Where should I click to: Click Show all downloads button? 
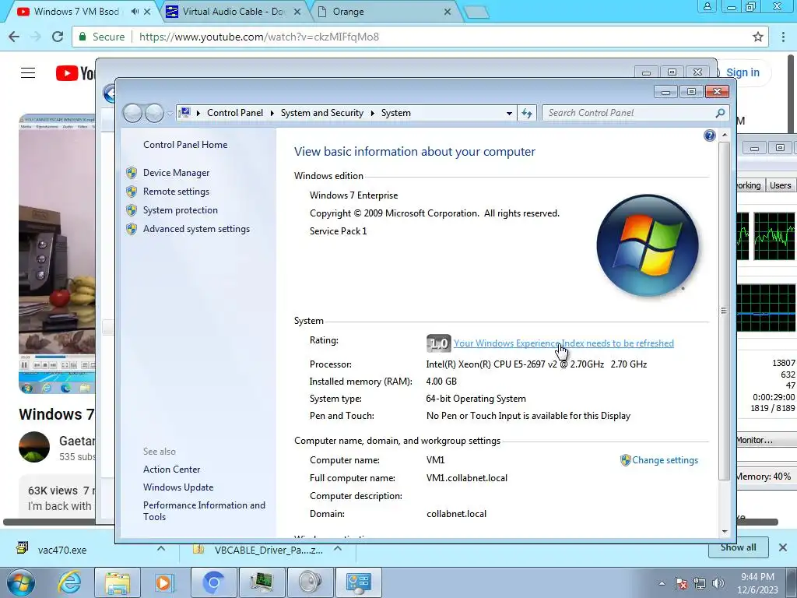click(738, 547)
